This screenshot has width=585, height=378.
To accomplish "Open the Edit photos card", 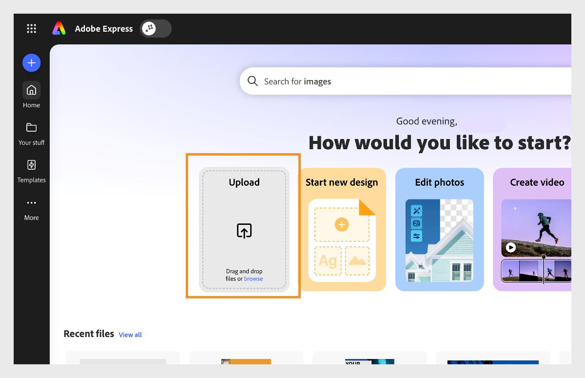I will tap(439, 229).
